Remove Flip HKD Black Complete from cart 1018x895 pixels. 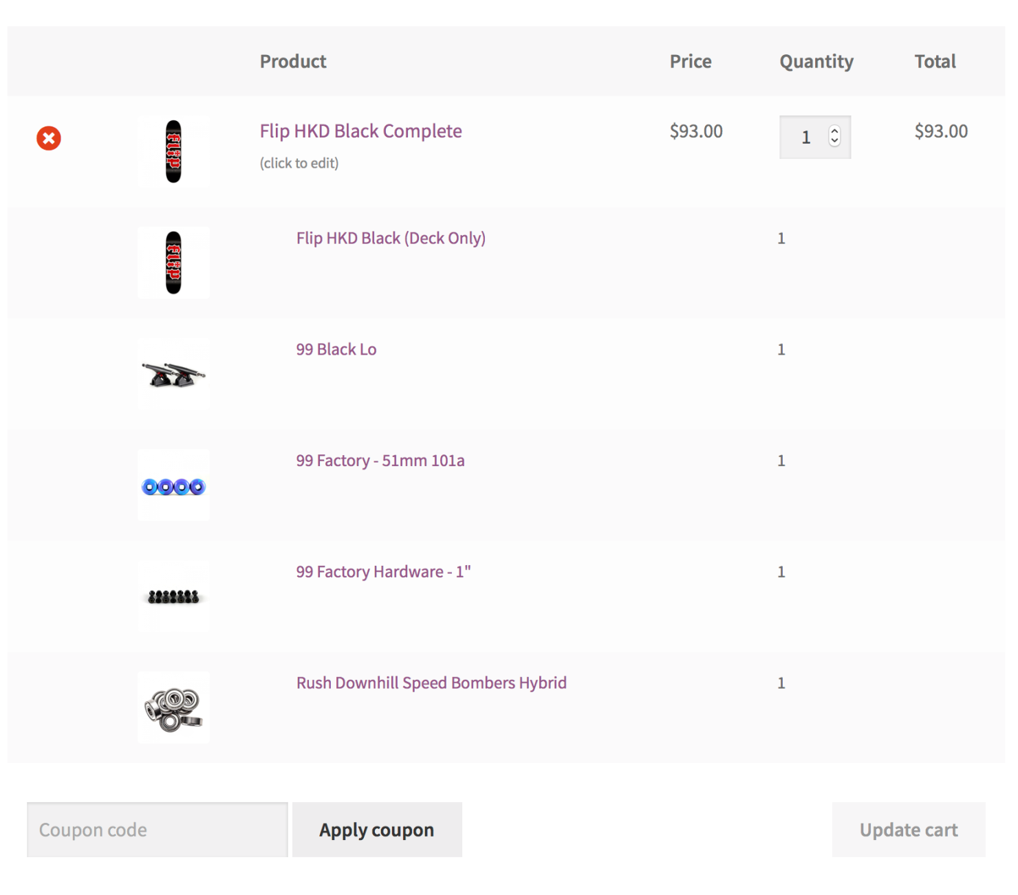pyautogui.click(x=49, y=138)
